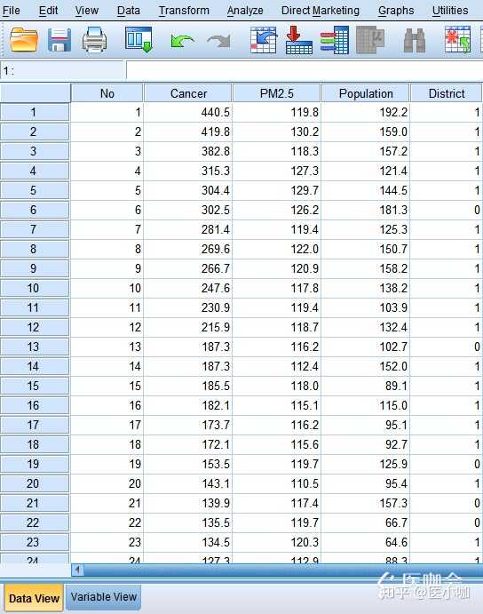Click the Insert cases icon
This screenshot has width=483, height=614.
(x=457, y=40)
